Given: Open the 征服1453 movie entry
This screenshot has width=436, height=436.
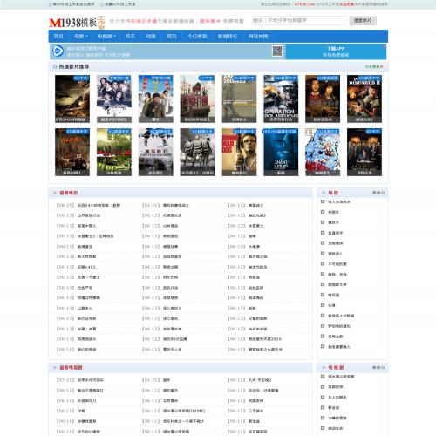Looking at the screenshot, I should [x=86, y=267].
